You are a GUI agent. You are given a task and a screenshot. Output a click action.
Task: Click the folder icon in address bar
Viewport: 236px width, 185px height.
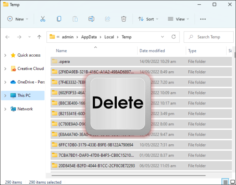click(52, 37)
